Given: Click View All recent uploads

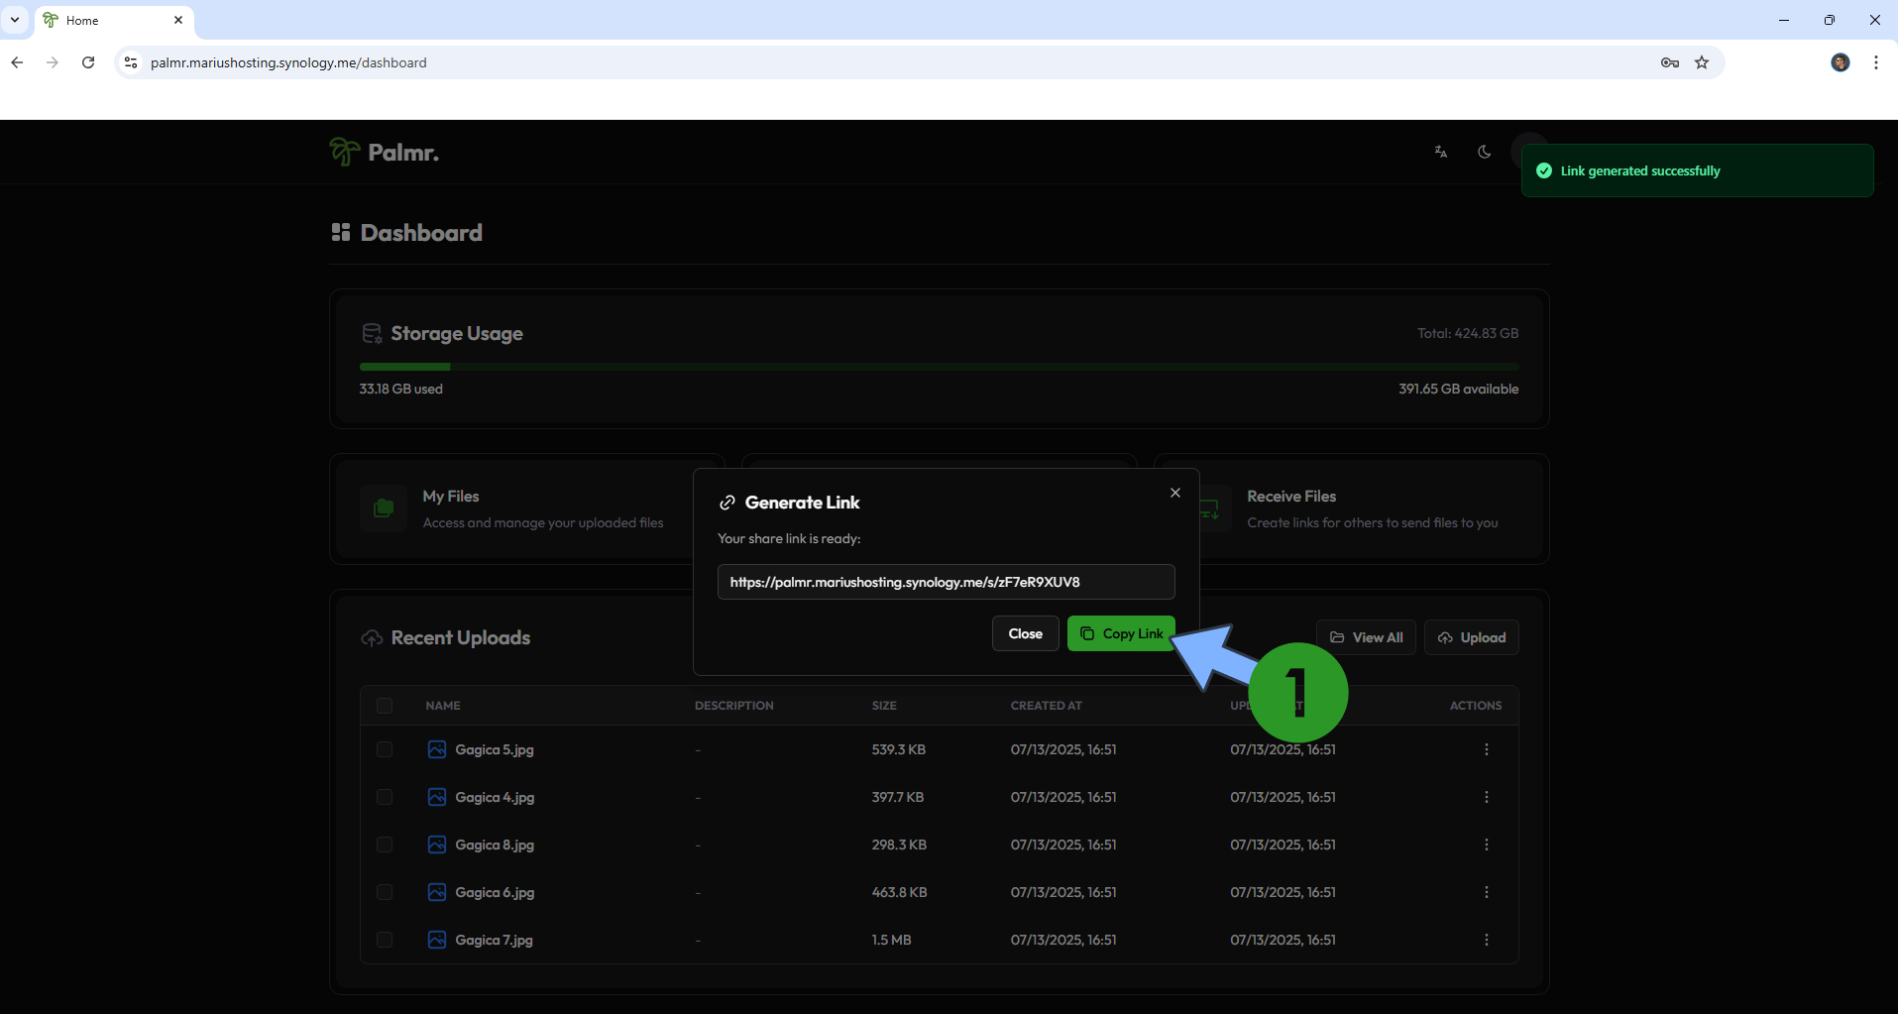Looking at the screenshot, I should pos(1366,637).
